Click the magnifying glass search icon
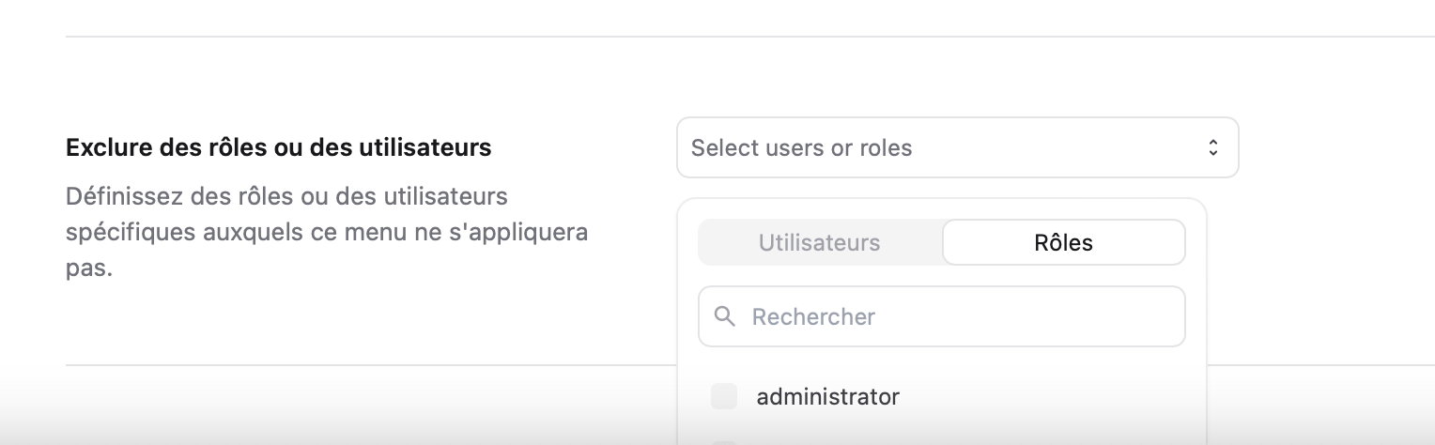1435x445 pixels. 724,316
